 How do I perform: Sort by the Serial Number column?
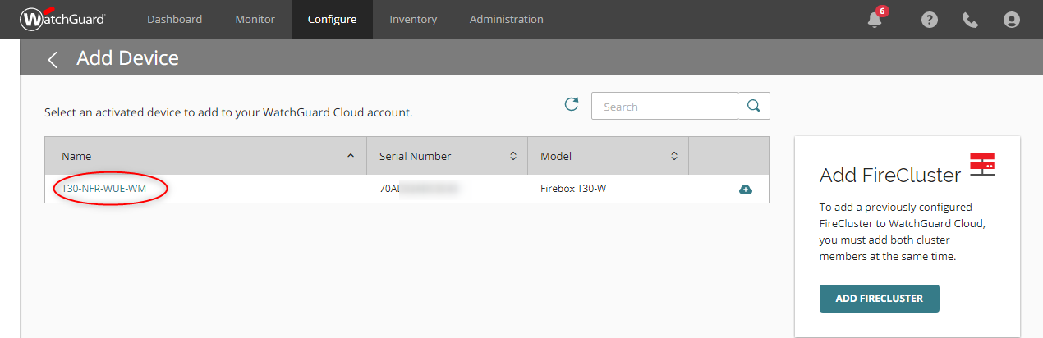pos(447,156)
